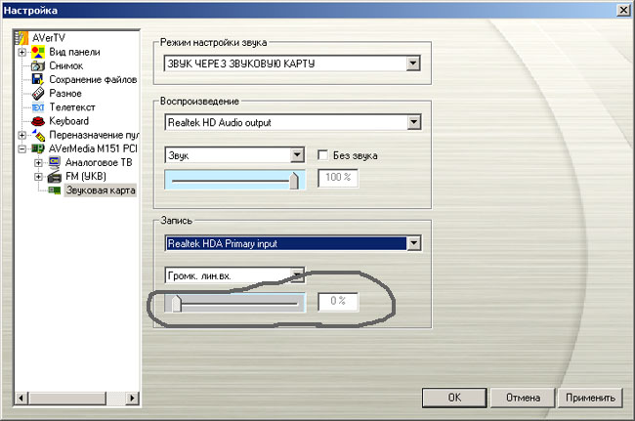The image size is (635, 421).
Task: Click tree scrollbar left arrow
Action: click(x=21, y=398)
